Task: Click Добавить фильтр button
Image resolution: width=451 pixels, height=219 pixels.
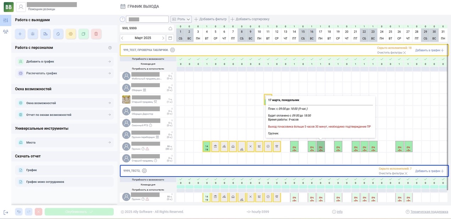Action: point(211,19)
